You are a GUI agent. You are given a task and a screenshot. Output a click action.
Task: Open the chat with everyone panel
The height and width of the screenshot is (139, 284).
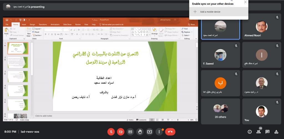tap(267, 132)
